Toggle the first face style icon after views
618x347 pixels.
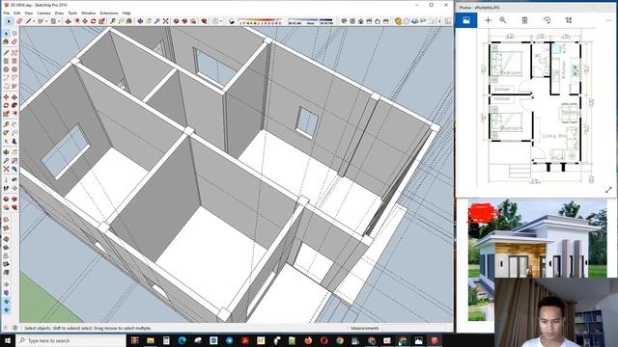398,21
